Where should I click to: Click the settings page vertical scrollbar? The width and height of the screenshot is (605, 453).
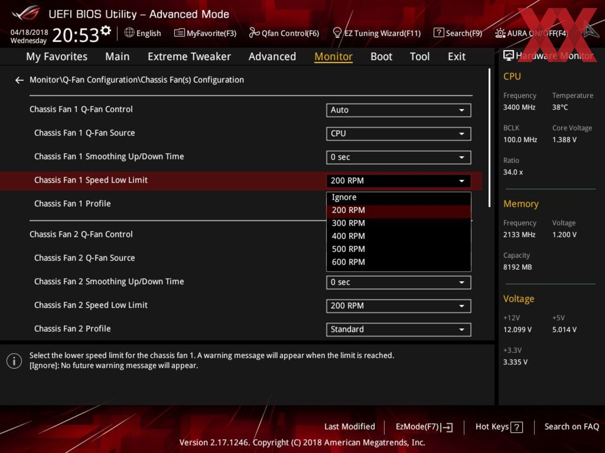(x=489, y=138)
